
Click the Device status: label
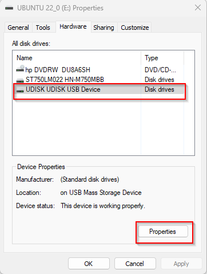pos(35,206)
